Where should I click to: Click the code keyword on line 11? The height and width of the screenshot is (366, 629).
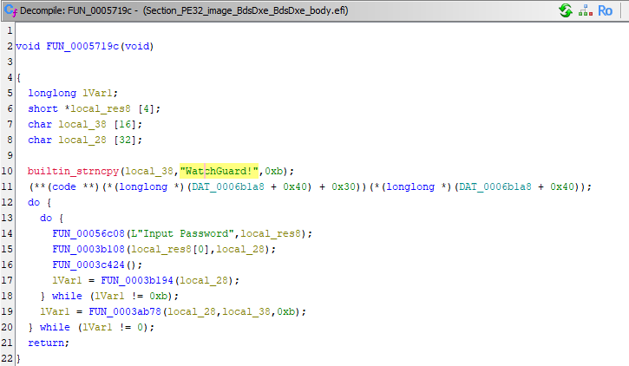point(64,186)
